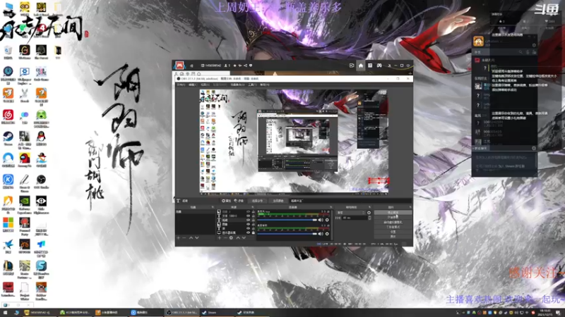
Task: Toggle visibility eye of the topmost image source
Action: point(249,212)
